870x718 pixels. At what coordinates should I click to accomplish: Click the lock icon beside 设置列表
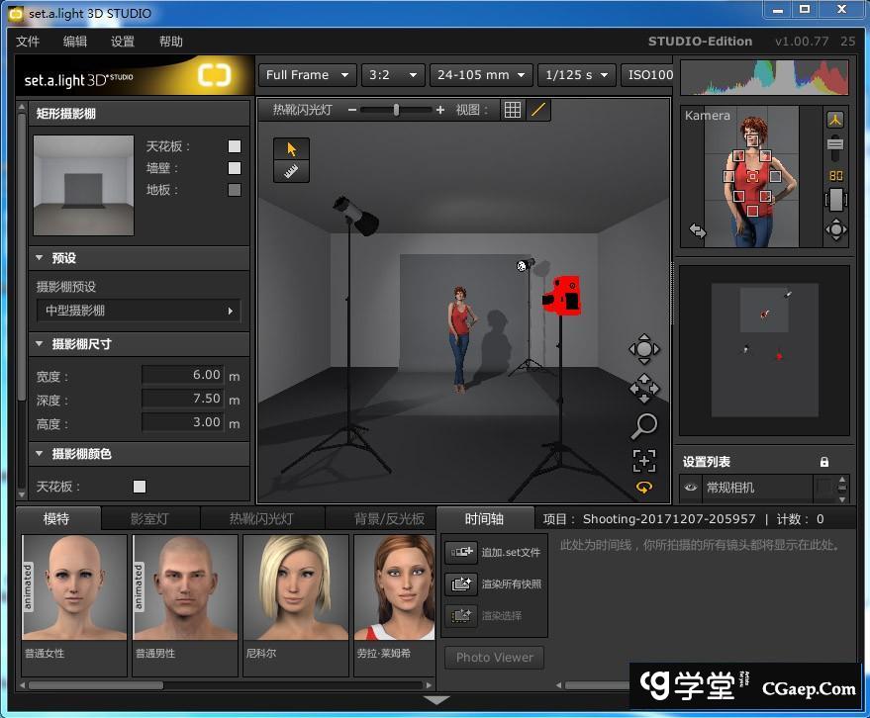[824, 462]
